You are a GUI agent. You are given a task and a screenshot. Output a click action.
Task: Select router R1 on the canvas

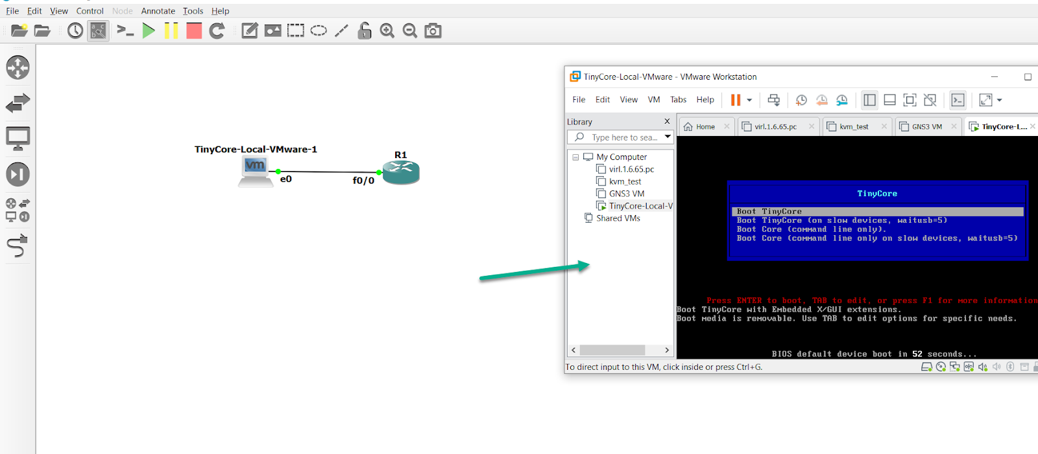[x=401, y=172]
